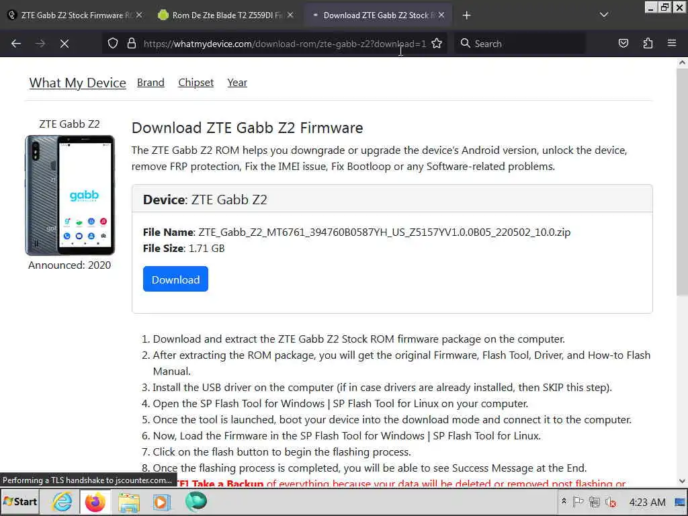Expand the list all tabs chevron
This screenshot has height=516, width=688.
(x=604, y=15)
